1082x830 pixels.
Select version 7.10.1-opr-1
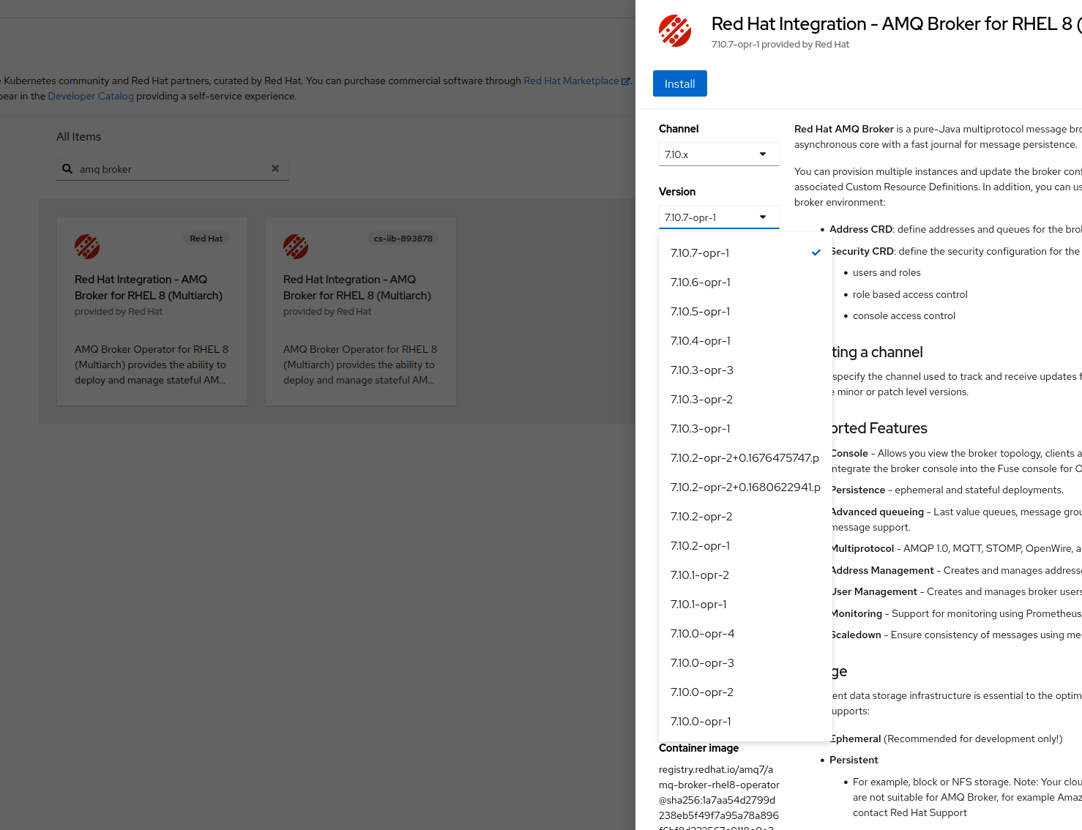[745, 605]
